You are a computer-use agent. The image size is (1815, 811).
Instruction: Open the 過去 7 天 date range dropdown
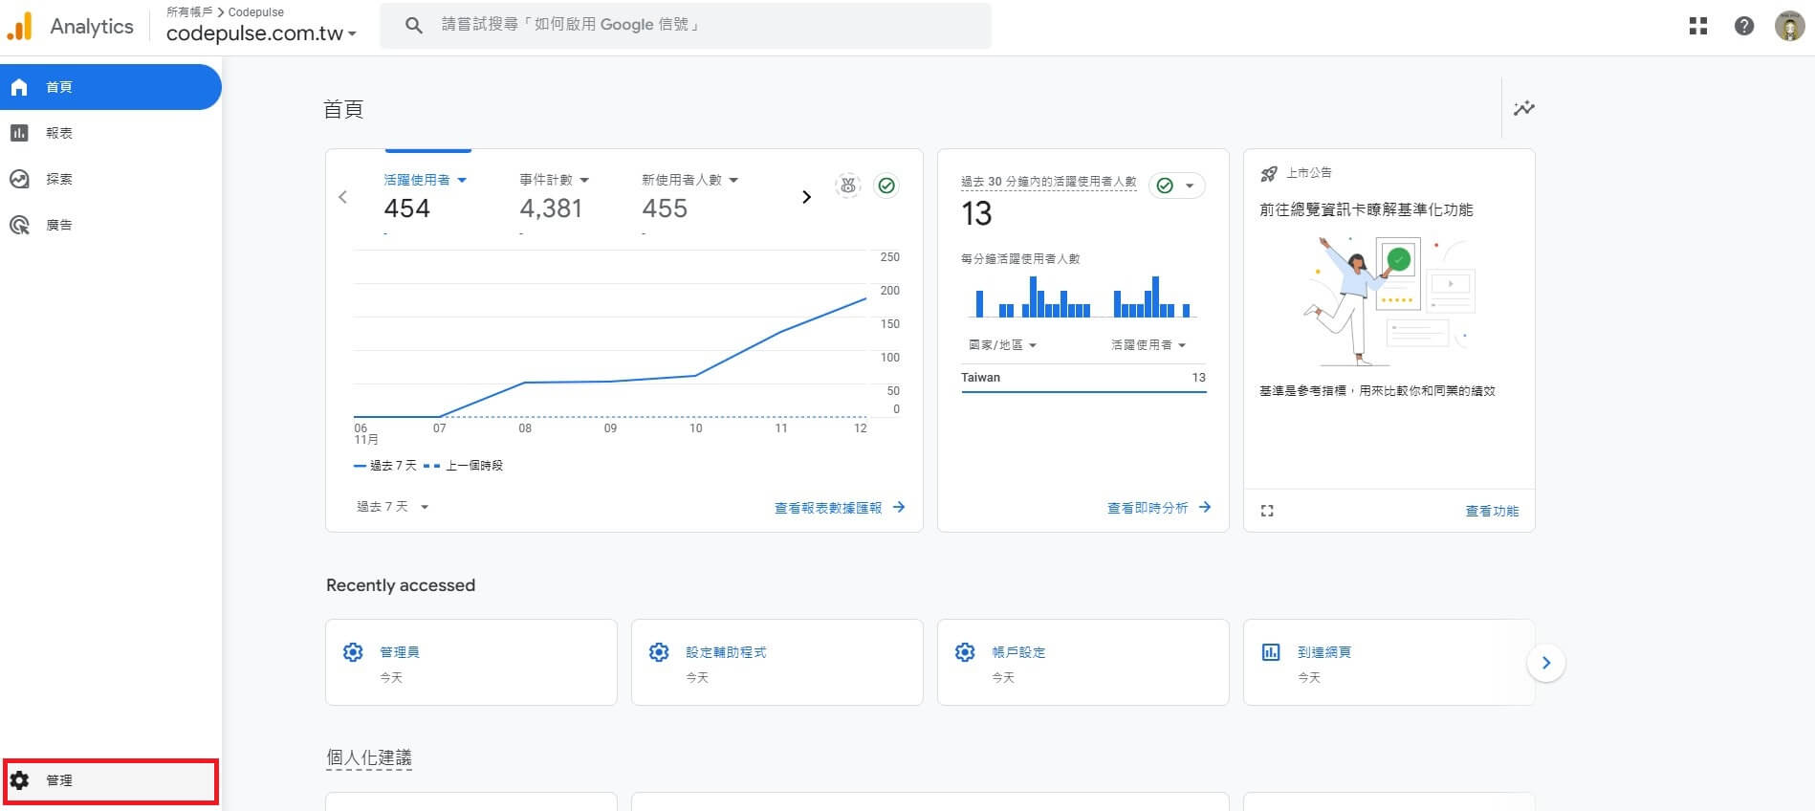(392, 507)
